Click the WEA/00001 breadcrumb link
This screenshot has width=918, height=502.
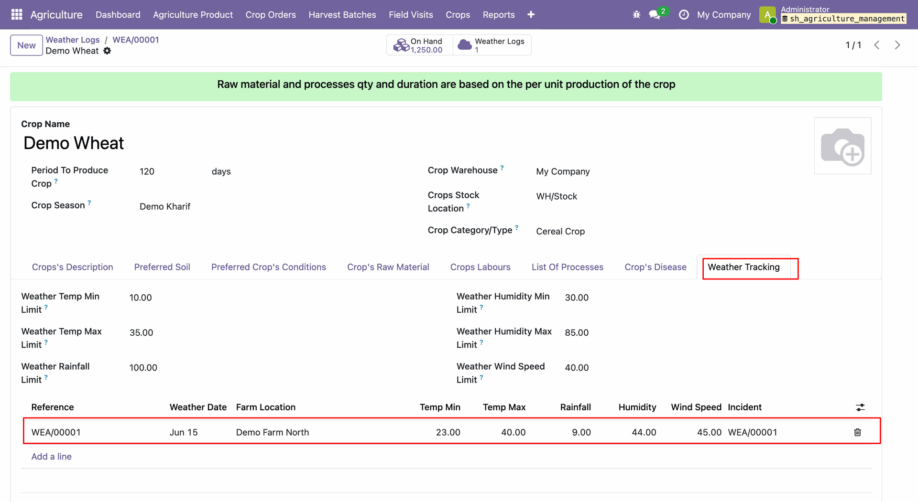point(136,40)
